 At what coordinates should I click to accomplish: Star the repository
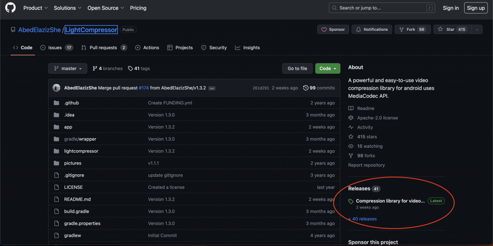(453, 29)
